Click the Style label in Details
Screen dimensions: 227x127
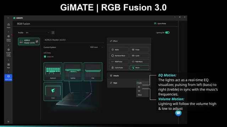coord(115,83)
